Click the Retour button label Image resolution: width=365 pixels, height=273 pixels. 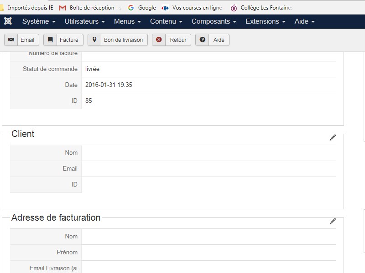(x=178, y=40)
